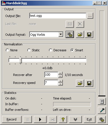Image resolution: width=108 pixels, height=125 pixels.
Task: Browse for output file with ellipsis button
Action: (x=90, y=16)
